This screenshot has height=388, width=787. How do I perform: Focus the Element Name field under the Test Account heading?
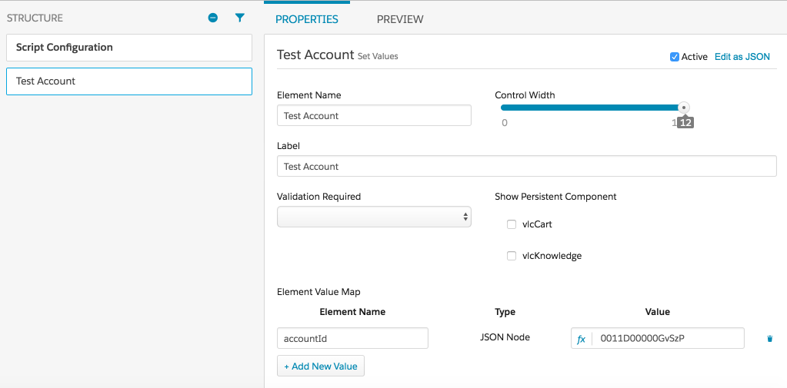coord(374,116)
